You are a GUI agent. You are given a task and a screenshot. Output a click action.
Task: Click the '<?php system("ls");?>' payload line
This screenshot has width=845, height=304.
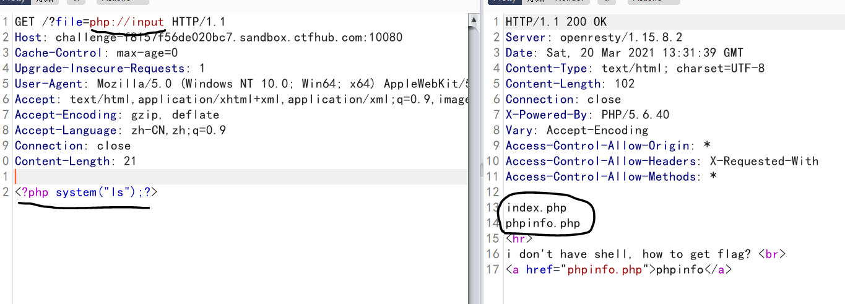tap(86, 192)
